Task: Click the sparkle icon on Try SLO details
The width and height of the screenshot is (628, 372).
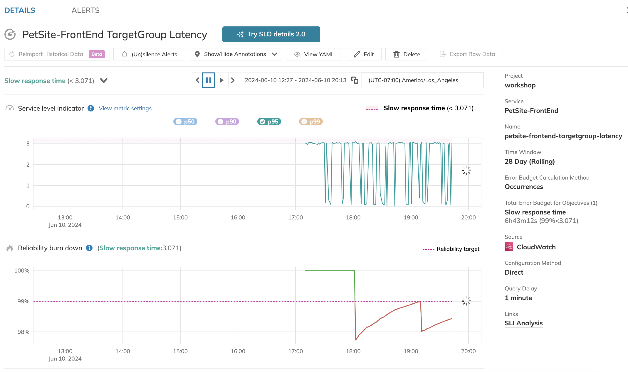Action: pyautogui.click(x=241, y=34)
